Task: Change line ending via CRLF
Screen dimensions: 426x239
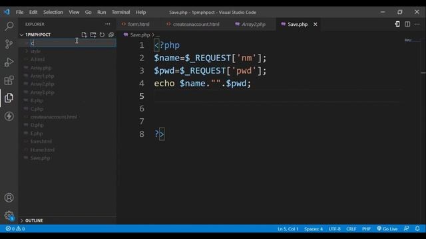Action: tap(351, 229)
